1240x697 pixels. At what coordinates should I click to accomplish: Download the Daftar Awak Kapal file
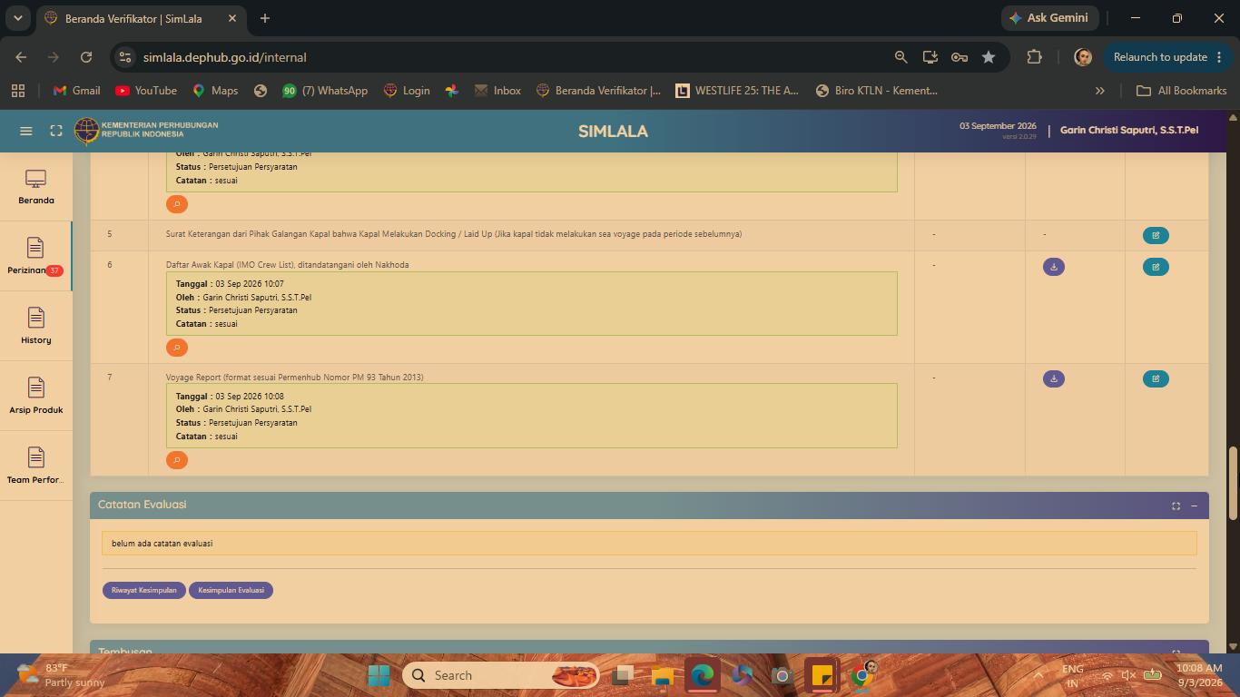(1053, 267)
